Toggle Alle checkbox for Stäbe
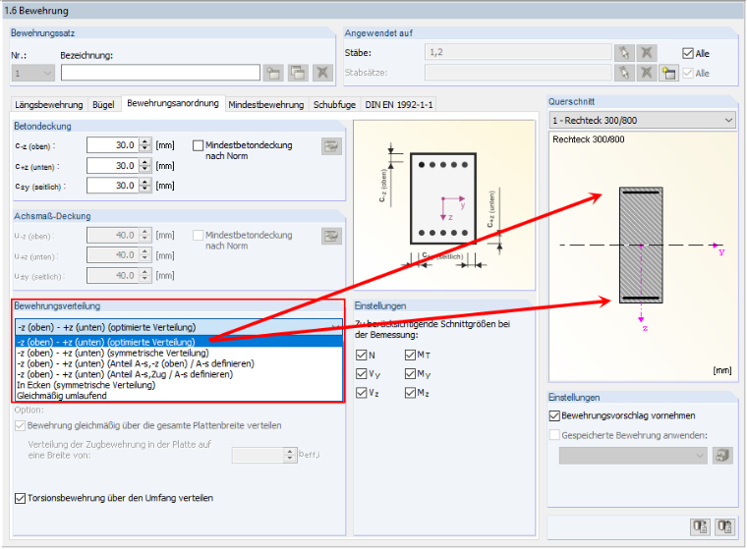This screenshot has height=549, width=747. pos(688,53)
